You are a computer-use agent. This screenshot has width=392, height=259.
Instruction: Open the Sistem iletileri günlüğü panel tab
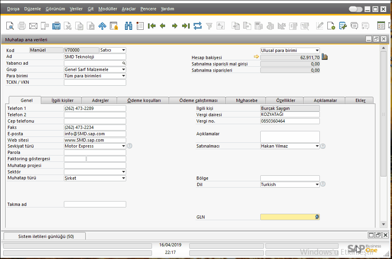pos(45,236)
